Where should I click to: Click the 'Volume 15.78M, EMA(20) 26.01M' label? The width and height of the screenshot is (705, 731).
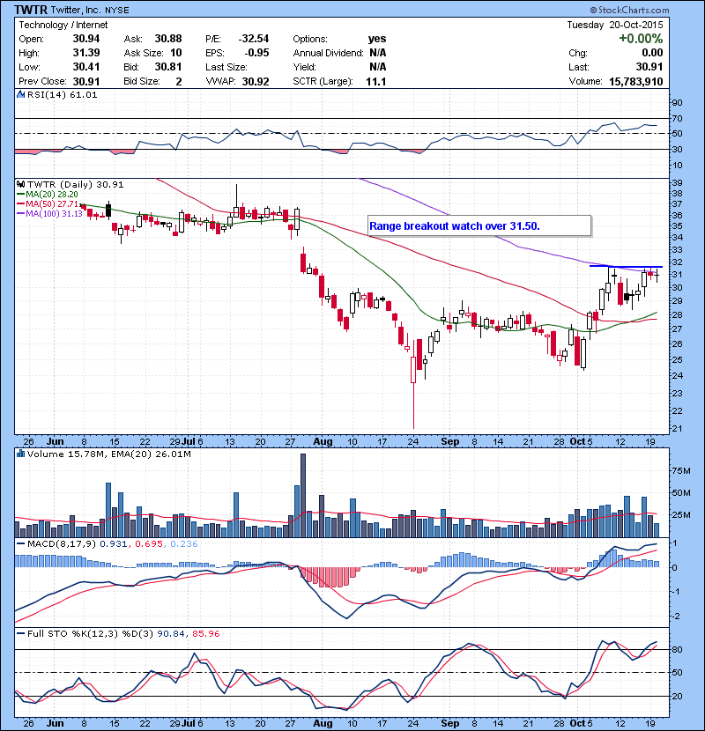[x=108, y=454]
